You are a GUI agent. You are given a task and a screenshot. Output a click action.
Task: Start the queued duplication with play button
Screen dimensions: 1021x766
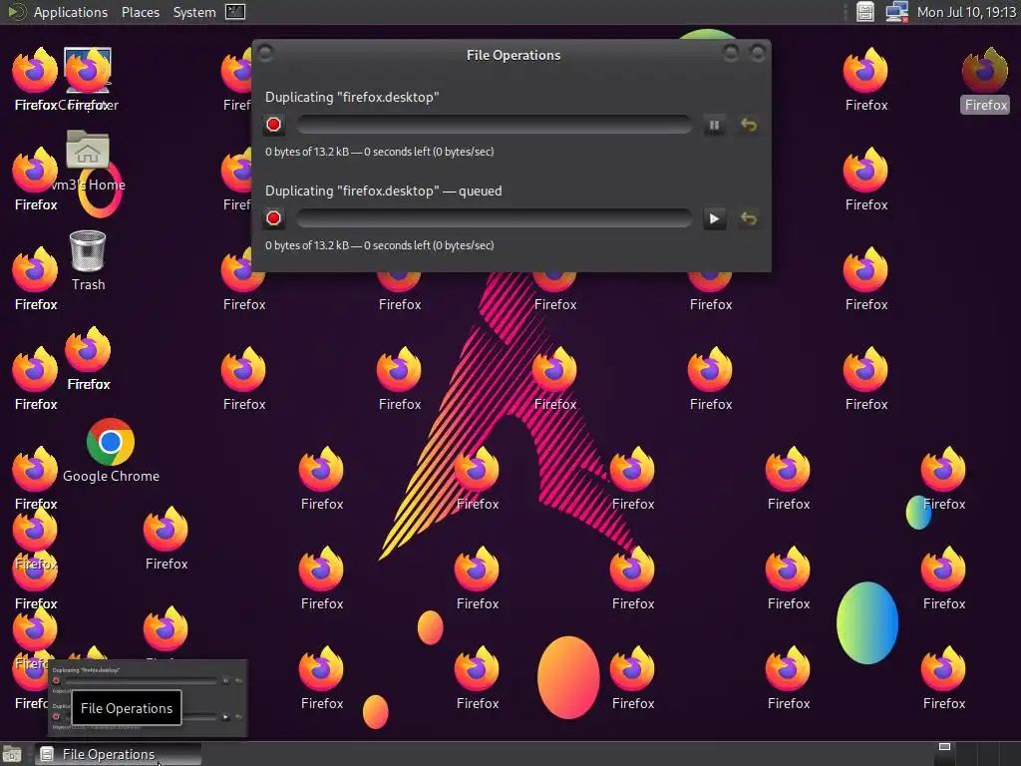(x=714, y=218)
